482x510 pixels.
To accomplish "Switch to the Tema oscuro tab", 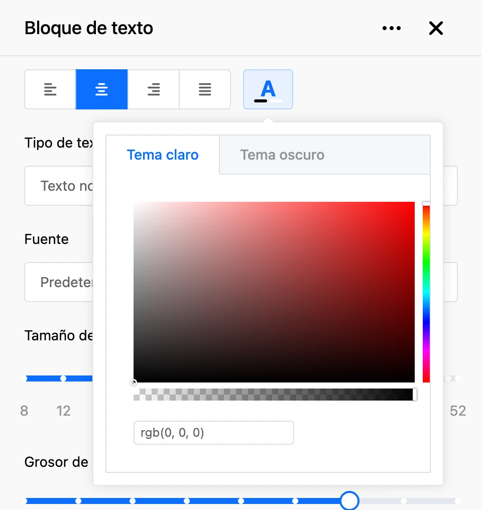I will [282, 155].
